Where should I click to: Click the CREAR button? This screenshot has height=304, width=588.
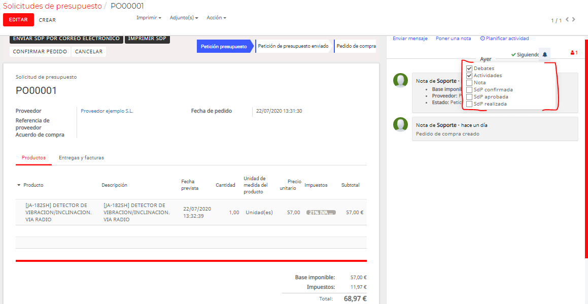point(47,20)
